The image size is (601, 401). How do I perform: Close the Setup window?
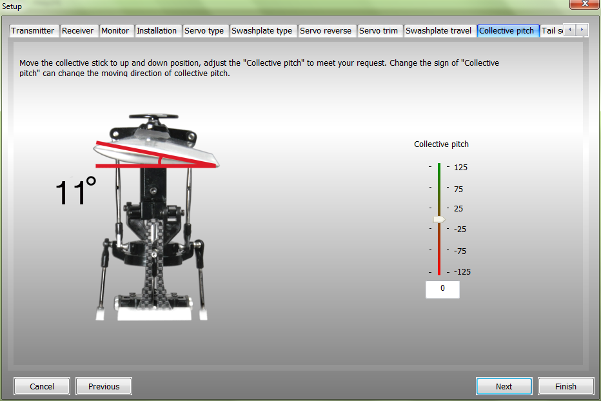point(584,5)
